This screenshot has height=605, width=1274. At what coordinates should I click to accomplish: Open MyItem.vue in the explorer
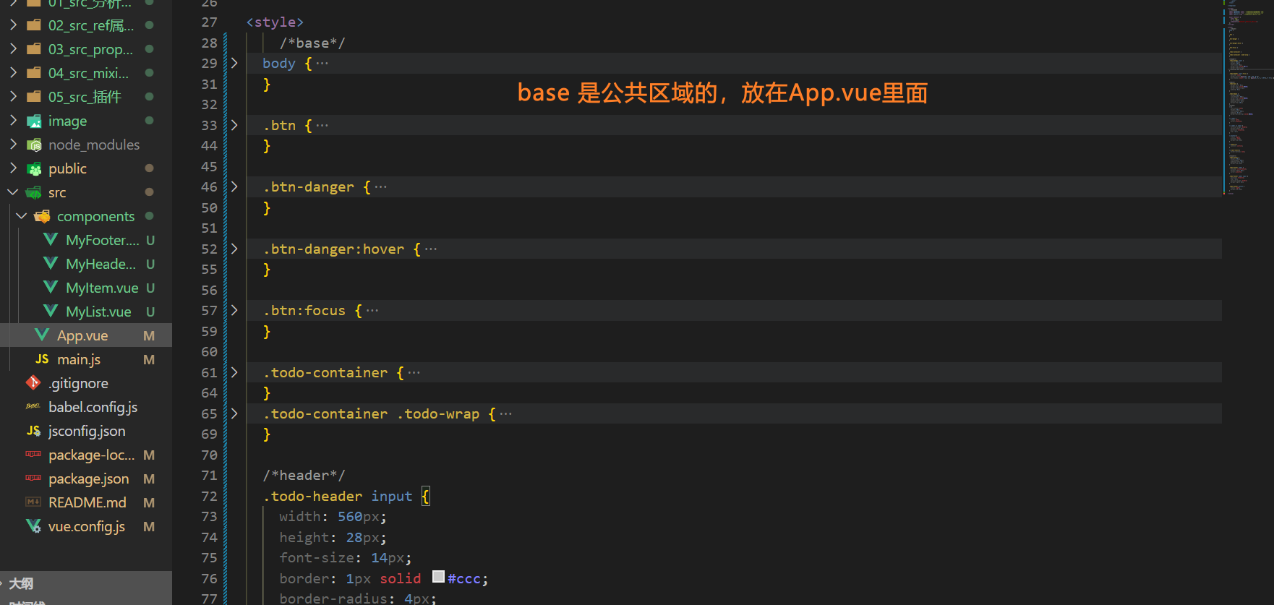pyautogui.click(x=102, y=288)
